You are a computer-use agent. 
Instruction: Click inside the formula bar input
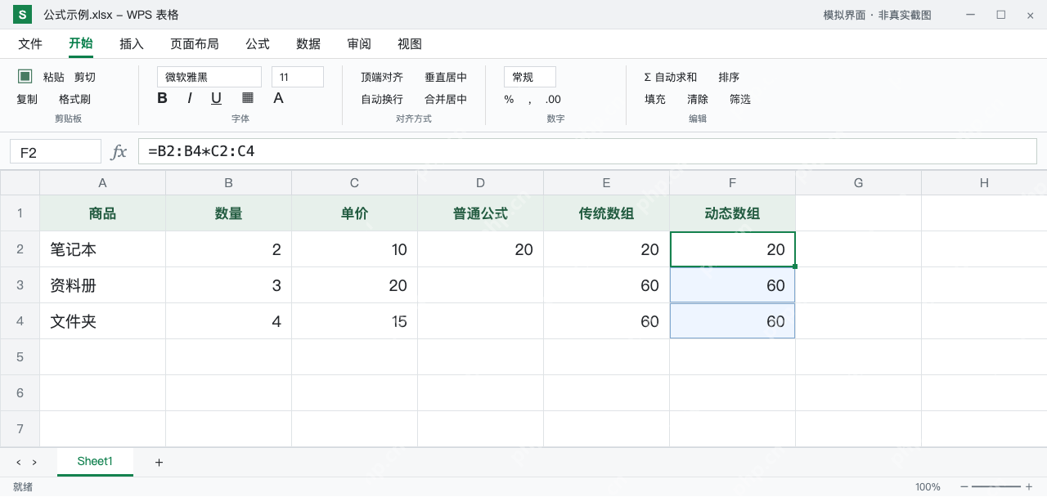[587, 151]
